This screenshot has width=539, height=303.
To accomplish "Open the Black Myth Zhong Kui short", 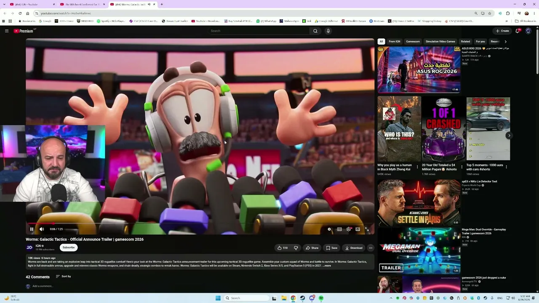I will tap(399, 129).
